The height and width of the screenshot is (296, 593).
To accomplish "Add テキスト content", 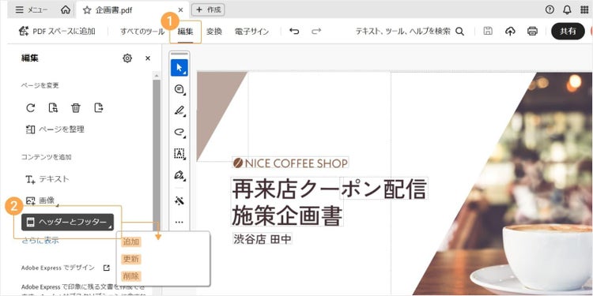I will (x=47, y=179).
